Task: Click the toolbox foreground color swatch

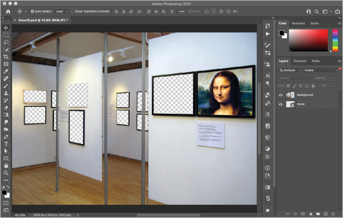Action: pos(4,192)
